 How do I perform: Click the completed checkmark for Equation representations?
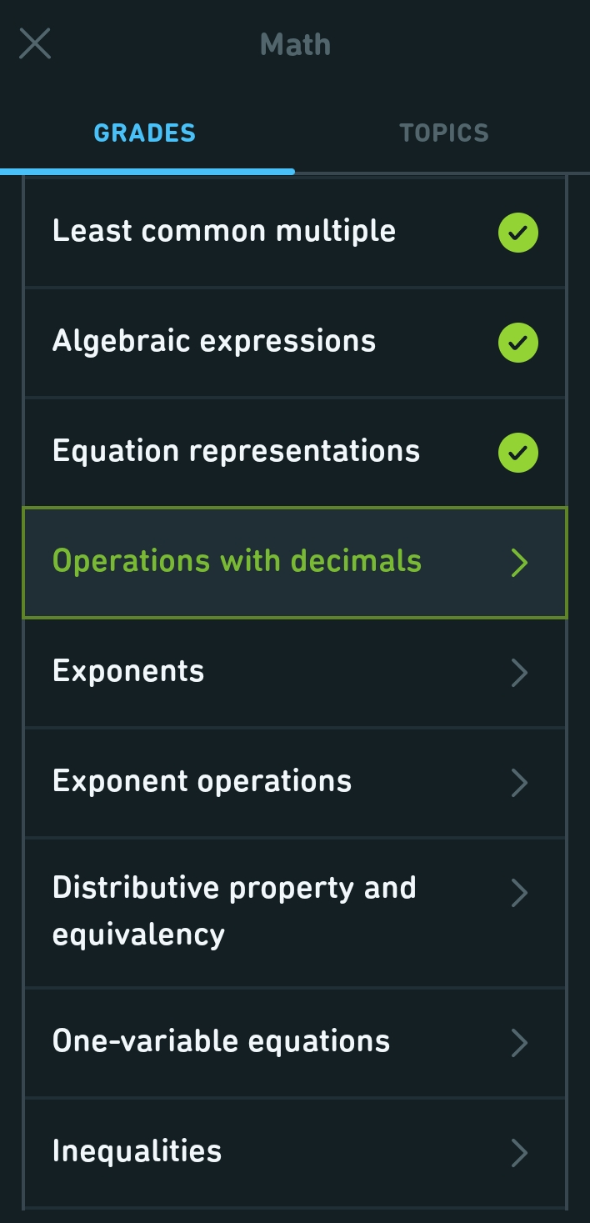[x=517, y=453]
